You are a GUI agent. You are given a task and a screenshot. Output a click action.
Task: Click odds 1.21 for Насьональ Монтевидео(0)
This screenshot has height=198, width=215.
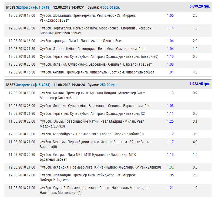tap(170, 188)
